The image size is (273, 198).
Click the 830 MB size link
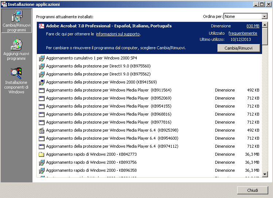click(253, 26)
